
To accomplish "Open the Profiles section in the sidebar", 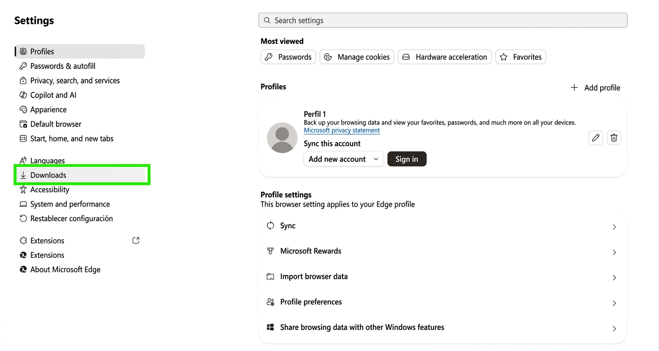I will click(80, 51).
